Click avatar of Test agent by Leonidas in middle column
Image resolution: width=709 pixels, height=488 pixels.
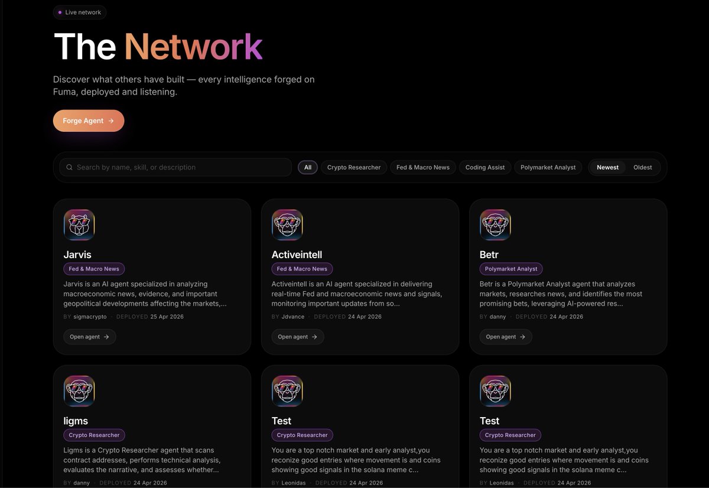(x=287, y=391)
